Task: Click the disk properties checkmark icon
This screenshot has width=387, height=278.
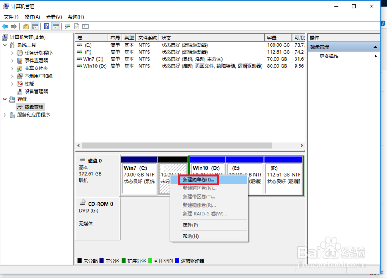Action: click(x=77, y=26)
